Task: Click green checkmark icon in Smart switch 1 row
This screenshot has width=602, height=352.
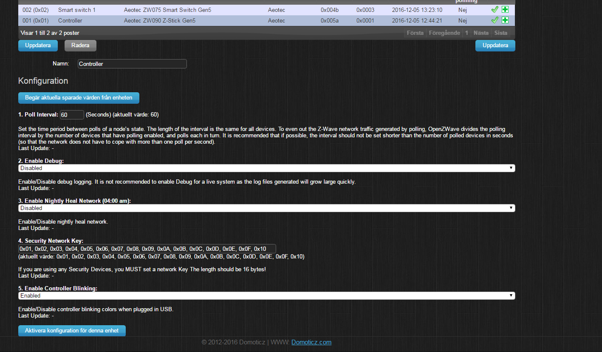Action: 495,9
